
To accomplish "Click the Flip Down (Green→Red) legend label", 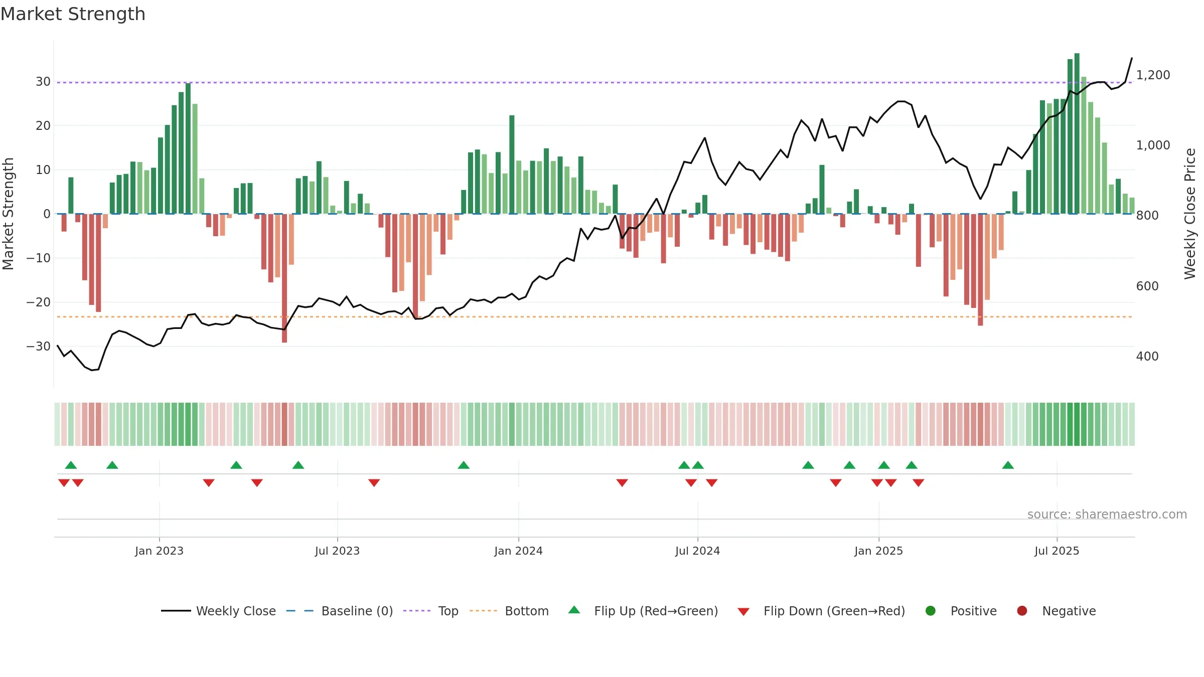I will pos(834,611).
